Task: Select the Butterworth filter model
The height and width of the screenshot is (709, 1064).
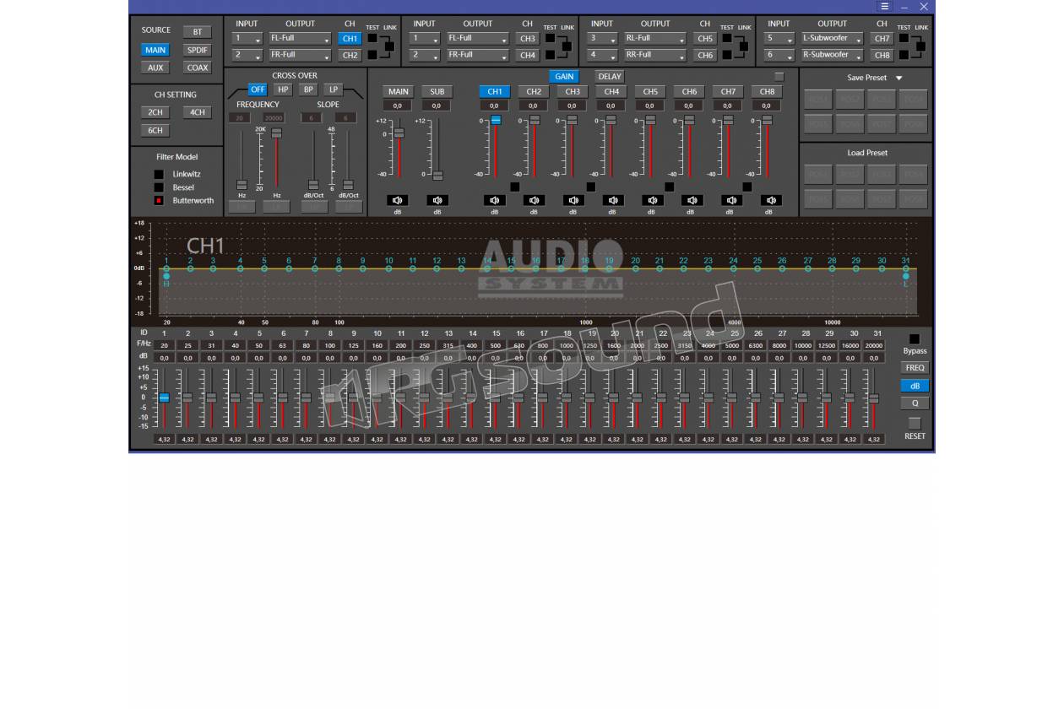Action: click(x=159, y=201)
